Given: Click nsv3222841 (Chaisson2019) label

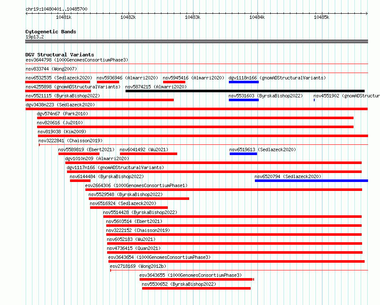Looking at the screenshot, I should point(70,141).
